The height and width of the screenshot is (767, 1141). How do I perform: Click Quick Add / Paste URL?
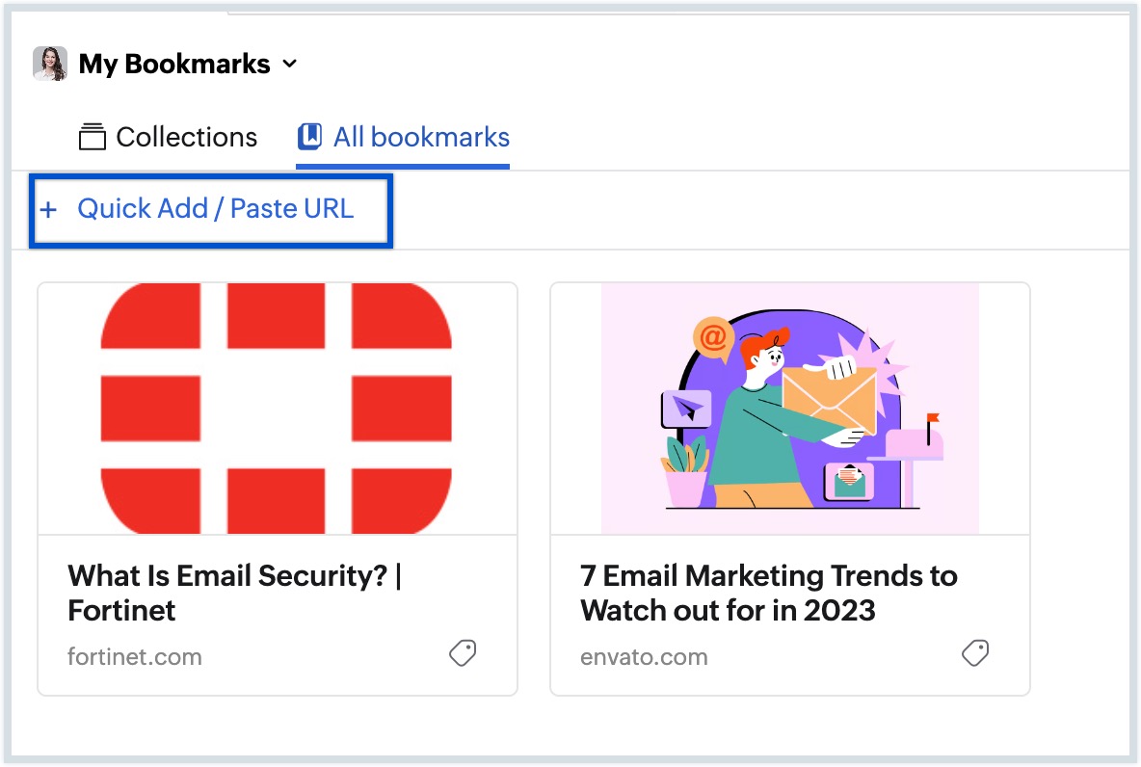coord(212,208)
